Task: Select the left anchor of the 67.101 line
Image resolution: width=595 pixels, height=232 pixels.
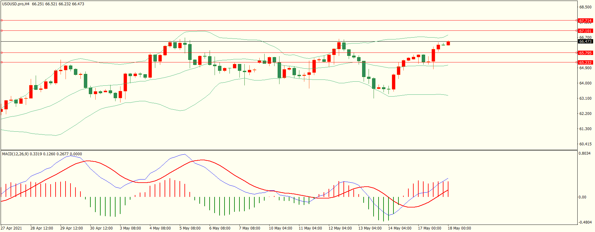Action: coord(2,31)
